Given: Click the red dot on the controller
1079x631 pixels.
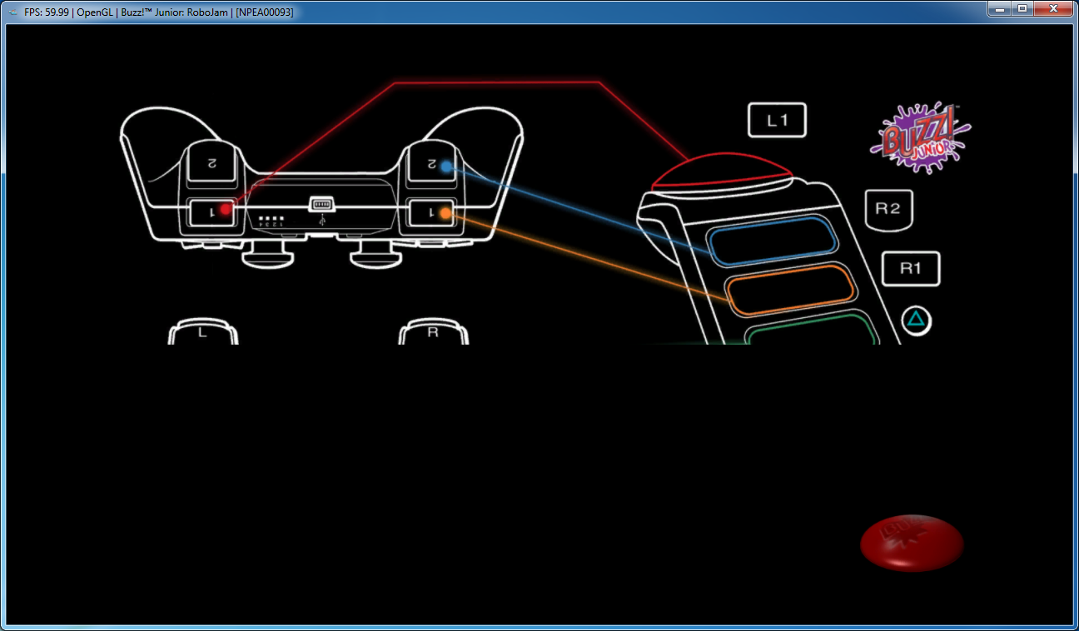Looking at the screenshot, I should pos(225,209).
